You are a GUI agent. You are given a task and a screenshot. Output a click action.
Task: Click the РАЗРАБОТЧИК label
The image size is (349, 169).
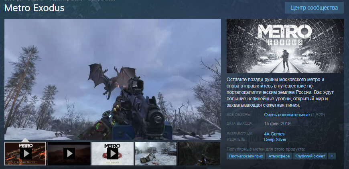(241, 134)
